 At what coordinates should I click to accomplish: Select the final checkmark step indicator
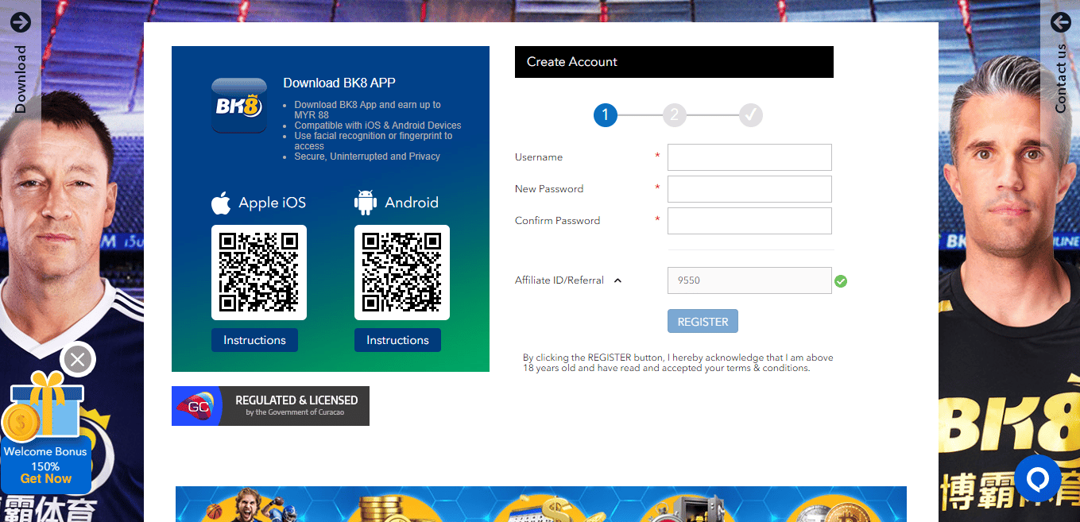pyautogui.click(x=751, y=115)
